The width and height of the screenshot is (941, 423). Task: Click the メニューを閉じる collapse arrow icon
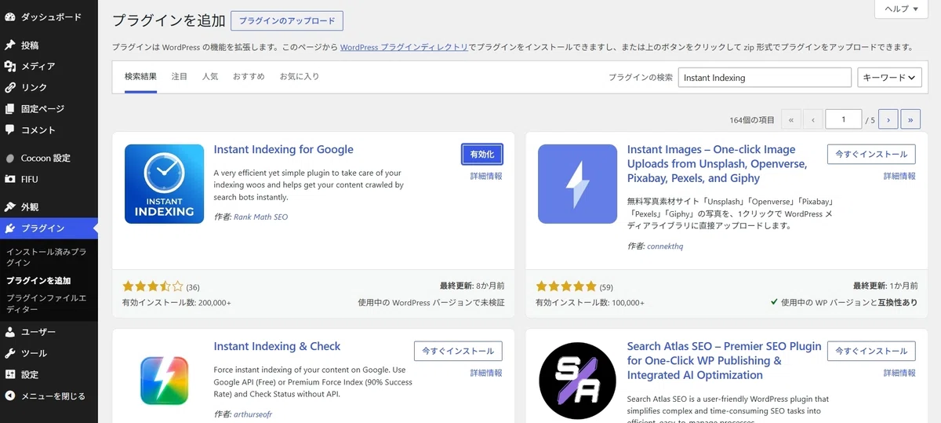pyautogui.click(x=10, y=396)
